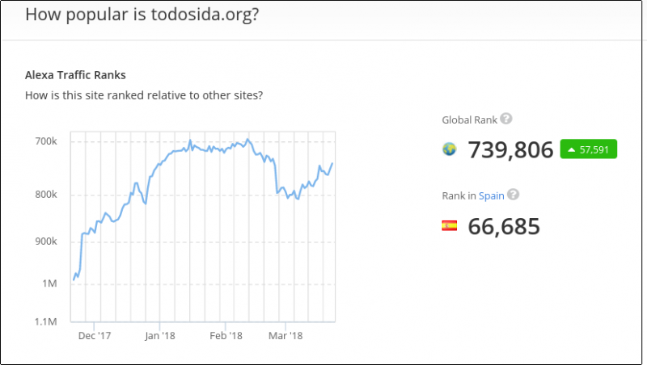Click the Feb '18 label on chart axis
The width and height of the screenshot is (647, 365).
[x=226, y=335]
